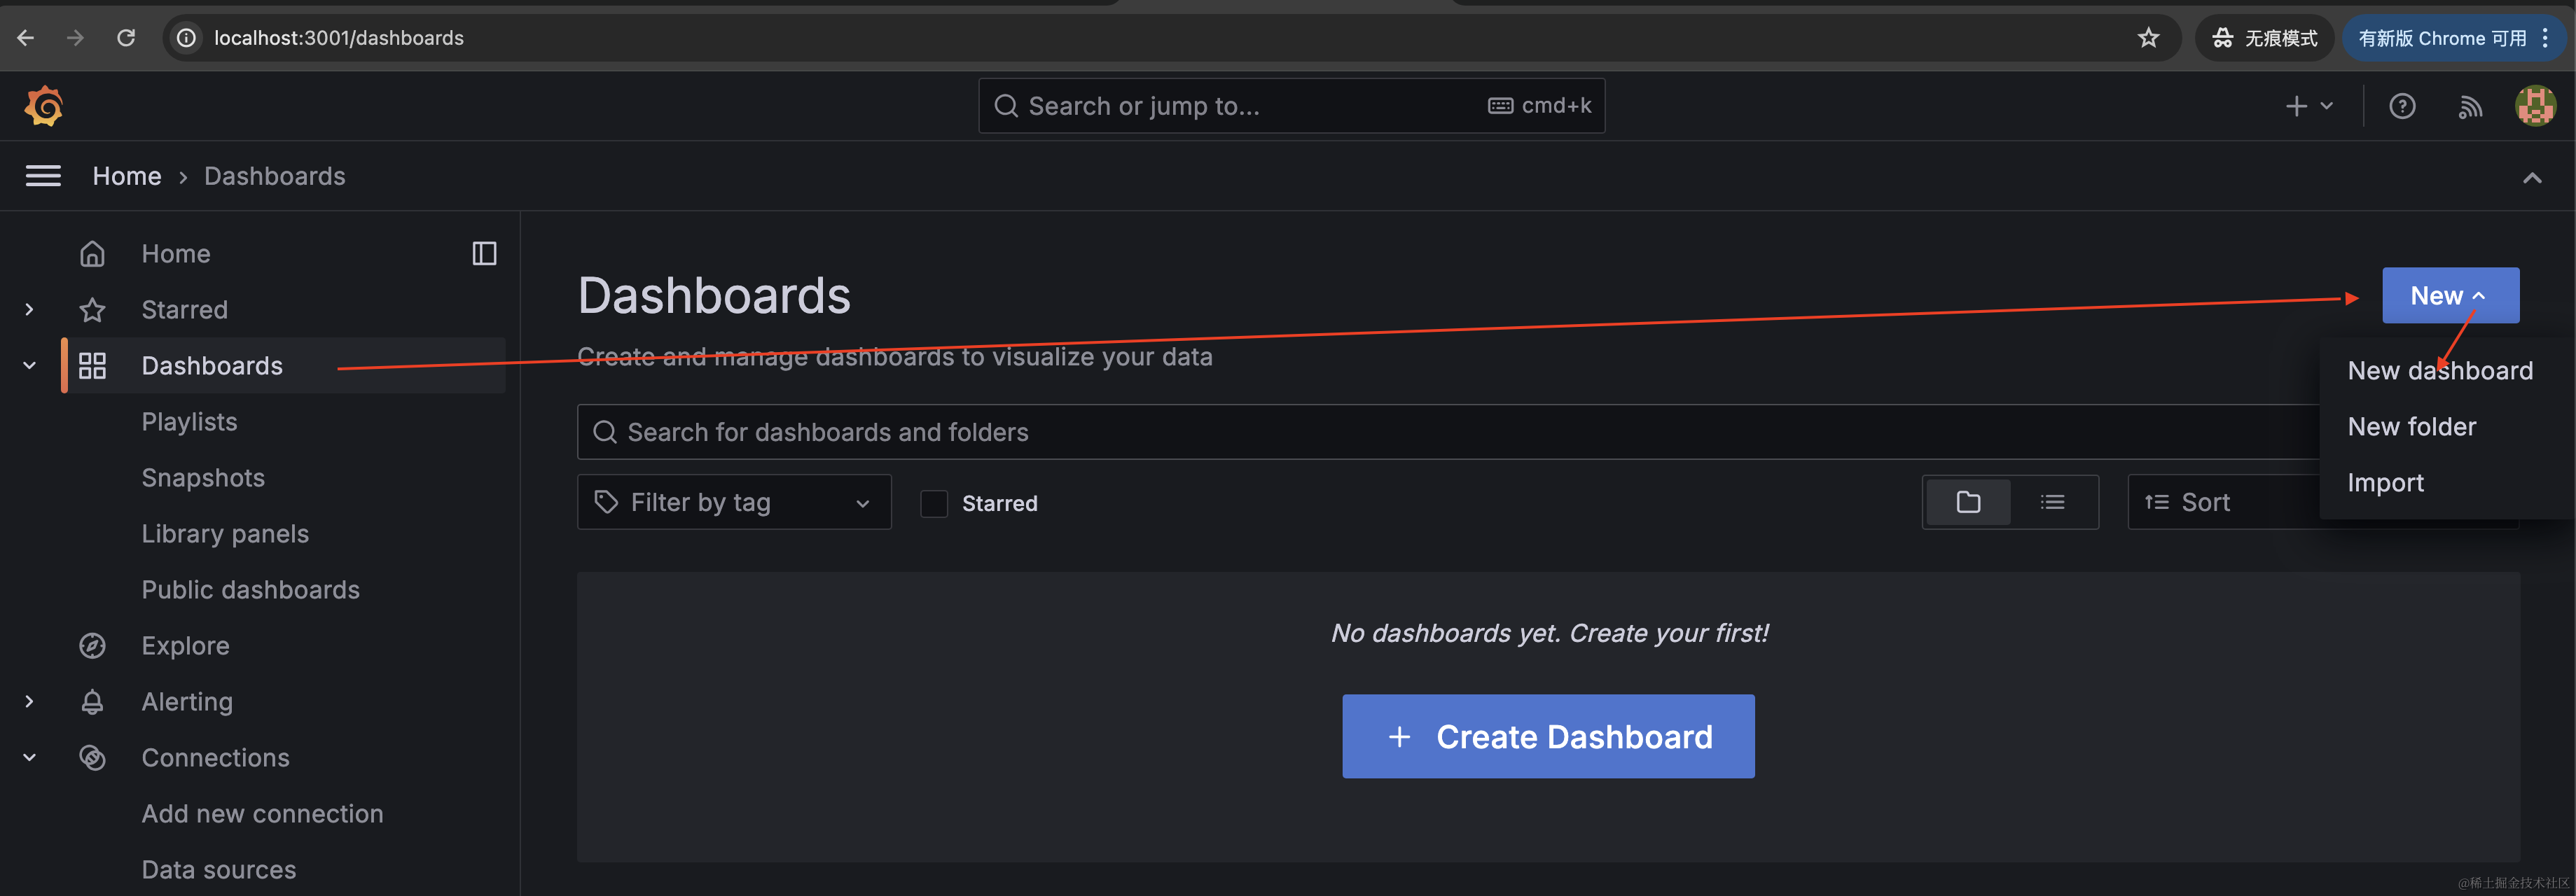Enable the Starred filter checkbox
Image resolution: width=2576 pixels, height=896 pixels.
pyautogui.click(x=934, y=503)
